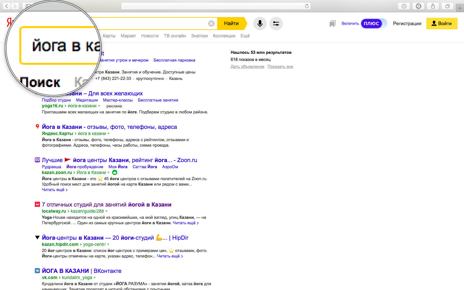Open kundalini_yoga breadcrumb link
Image resolution: width=464 pixels, height=290 pixels.
coord(77,277)
